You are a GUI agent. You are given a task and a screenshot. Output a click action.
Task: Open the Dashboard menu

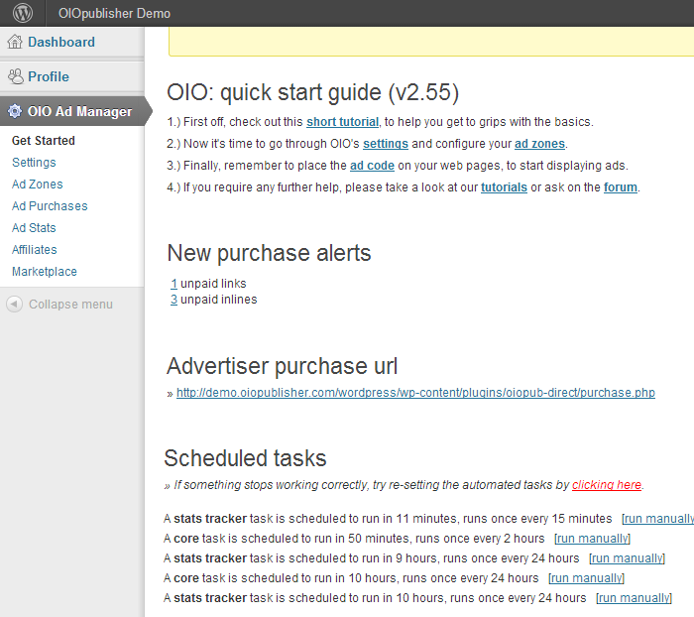[61, 42]
